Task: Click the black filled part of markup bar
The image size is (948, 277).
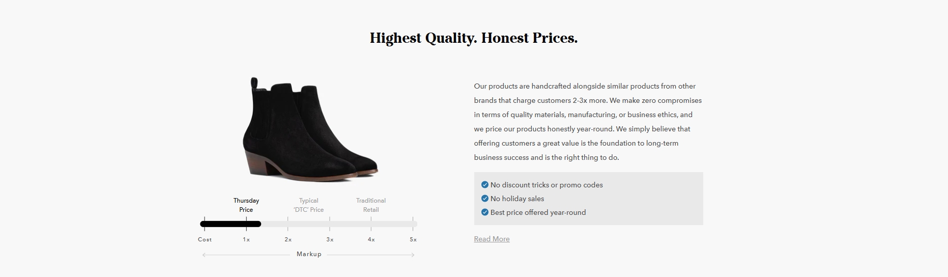Action: pos(231,224)
